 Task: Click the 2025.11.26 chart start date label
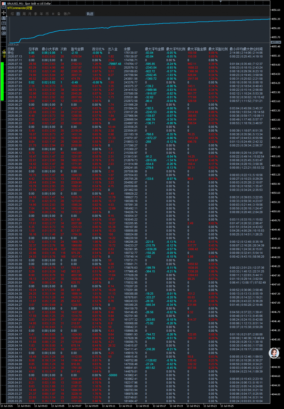tap(13, 45)
